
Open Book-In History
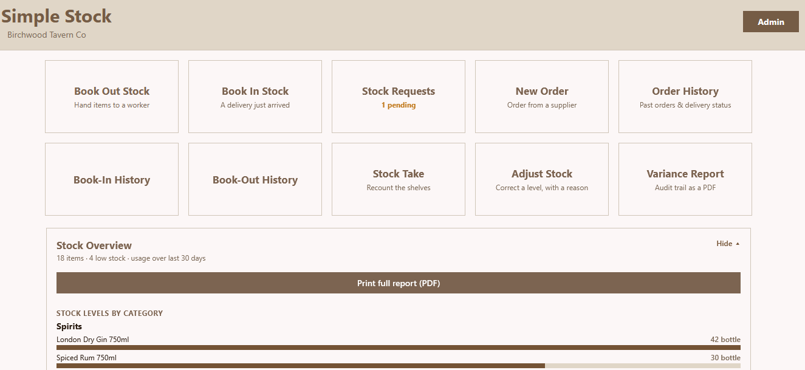tap(112, 179)
